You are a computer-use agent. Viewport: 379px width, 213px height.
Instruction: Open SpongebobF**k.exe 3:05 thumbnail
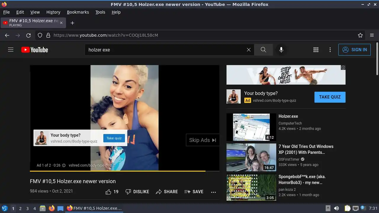(x=251, y=188)
